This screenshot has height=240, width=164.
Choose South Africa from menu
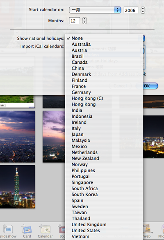point(104,188)
